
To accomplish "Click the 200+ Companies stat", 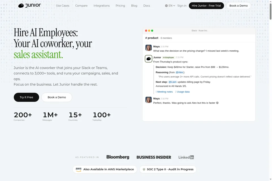I will (x=23, y=117).
